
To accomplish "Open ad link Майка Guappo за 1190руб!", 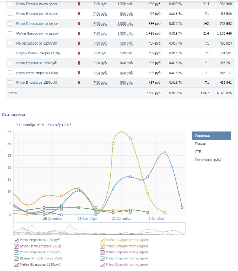I will click(37, 43).
